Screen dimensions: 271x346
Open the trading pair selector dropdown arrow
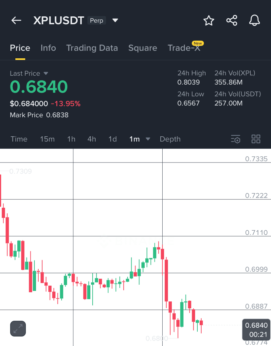coord(115,21)
